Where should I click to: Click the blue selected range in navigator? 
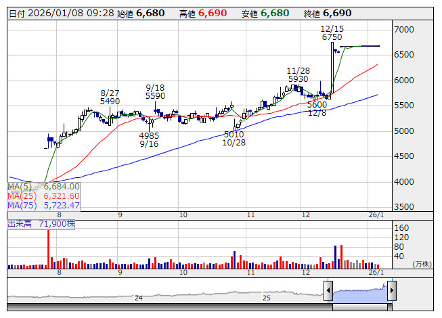click(359, 292)
